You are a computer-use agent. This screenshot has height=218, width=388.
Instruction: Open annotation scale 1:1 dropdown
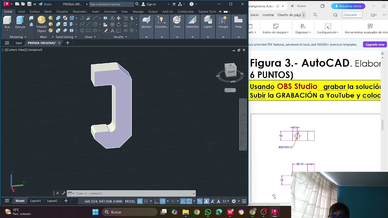[x=226, y=201]
